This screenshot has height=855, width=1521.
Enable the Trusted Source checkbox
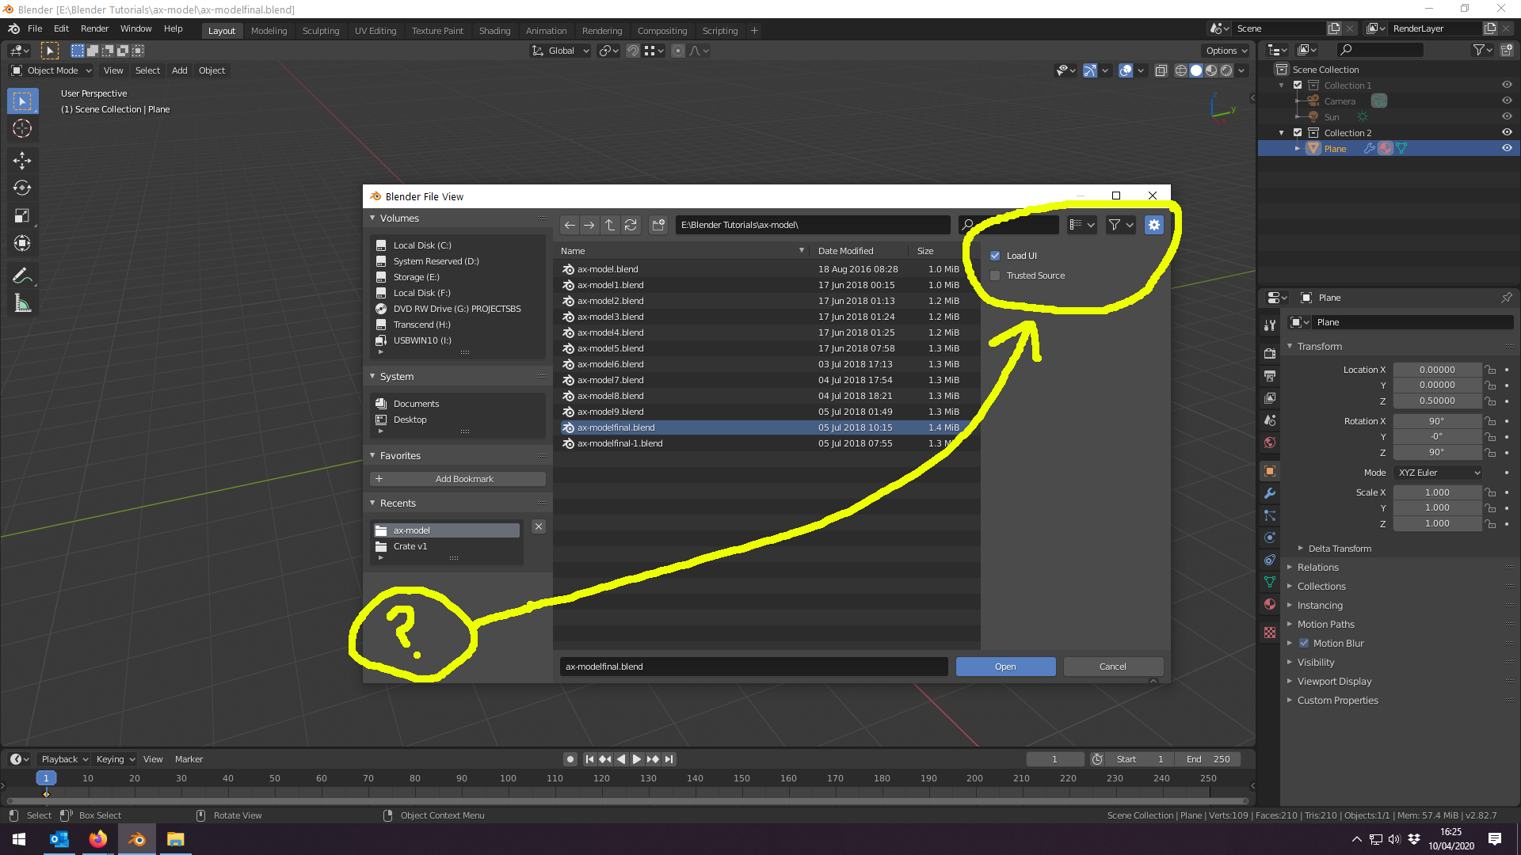995,275
